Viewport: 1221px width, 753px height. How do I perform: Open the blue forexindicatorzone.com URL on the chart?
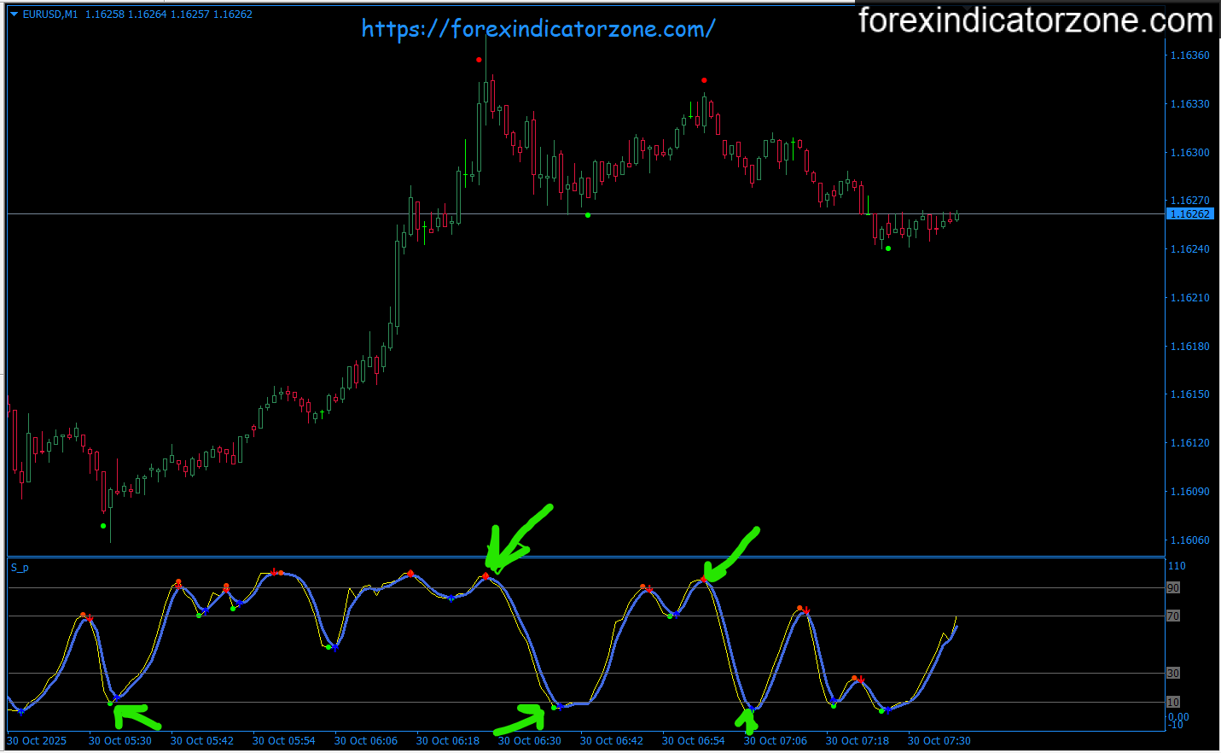click(538, 29)
